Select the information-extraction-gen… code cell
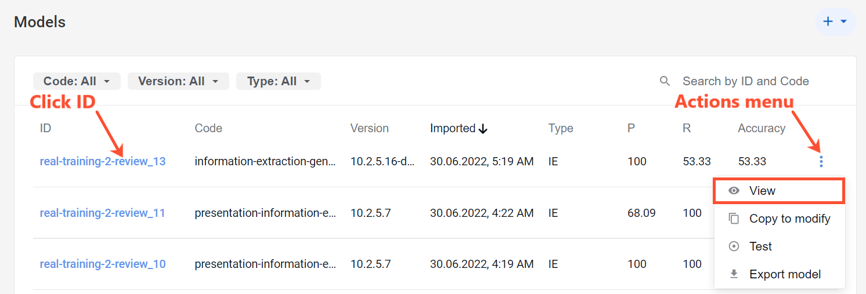This screenshot has width=866, height=294. coord(265,161)
